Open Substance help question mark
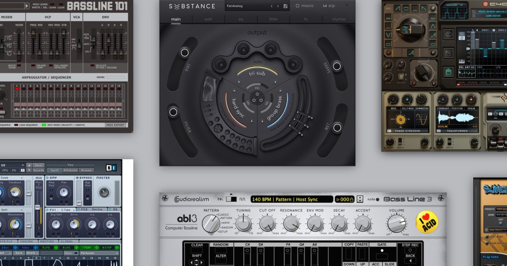Screen dimensions: 507x266 point(346,6)
